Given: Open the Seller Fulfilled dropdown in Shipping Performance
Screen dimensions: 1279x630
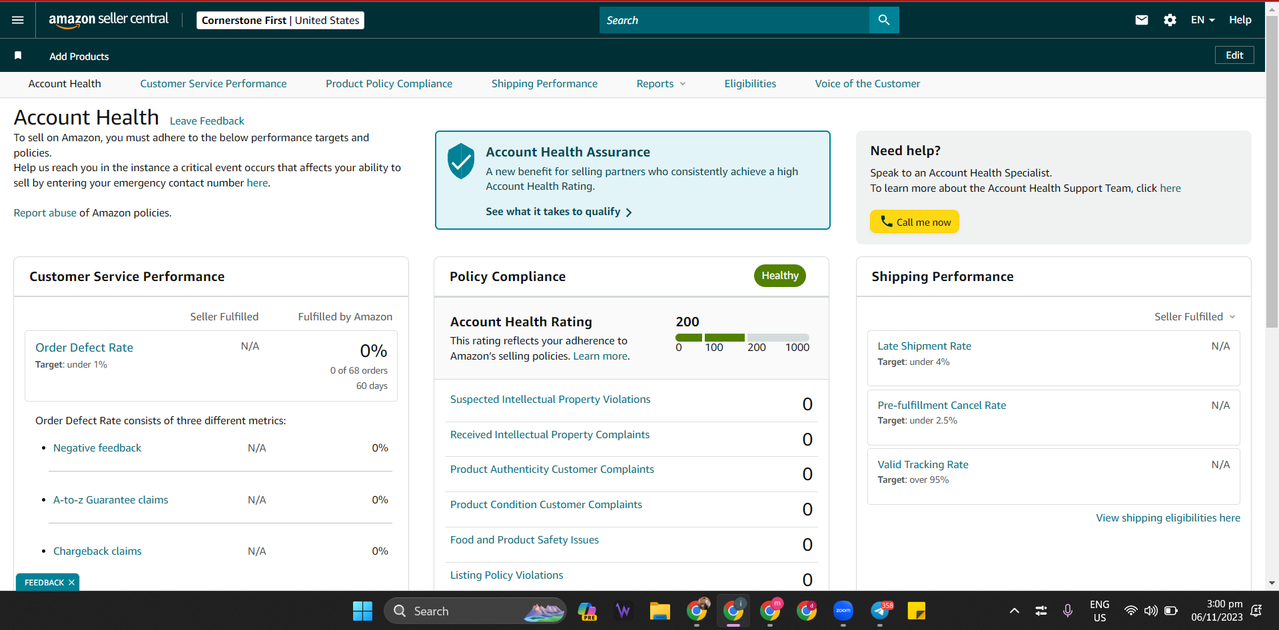Looking at the screenshot, I should pyautogui.click(x=1195, y=317).
